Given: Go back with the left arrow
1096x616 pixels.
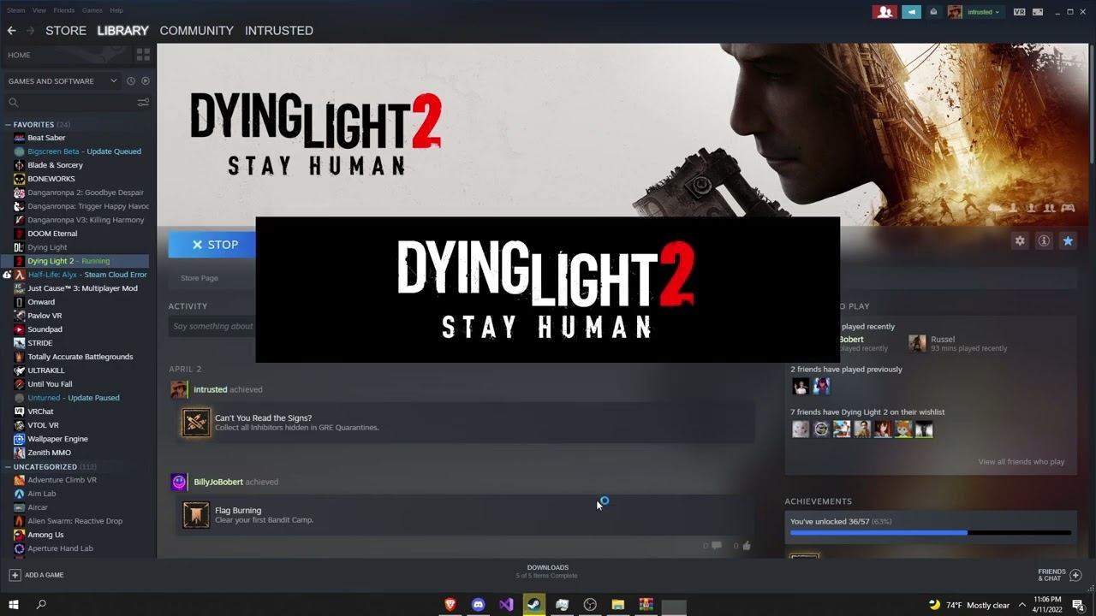Looking at the screenshot, I should click(x=12, y=31).
